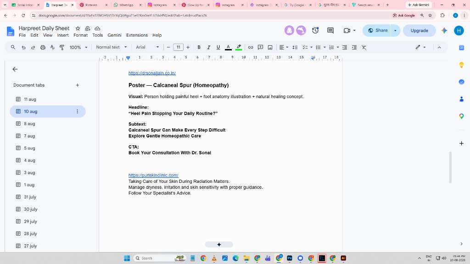Screen dimensions: 470x264
Task: Open the purlskinclinic.com link
Action: [153, 175]
